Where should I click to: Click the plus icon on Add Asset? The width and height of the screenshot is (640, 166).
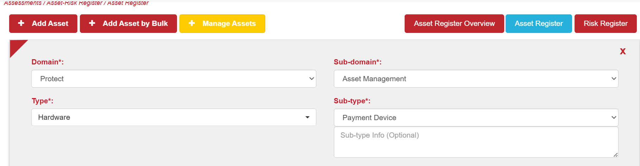tap(21, 23)
